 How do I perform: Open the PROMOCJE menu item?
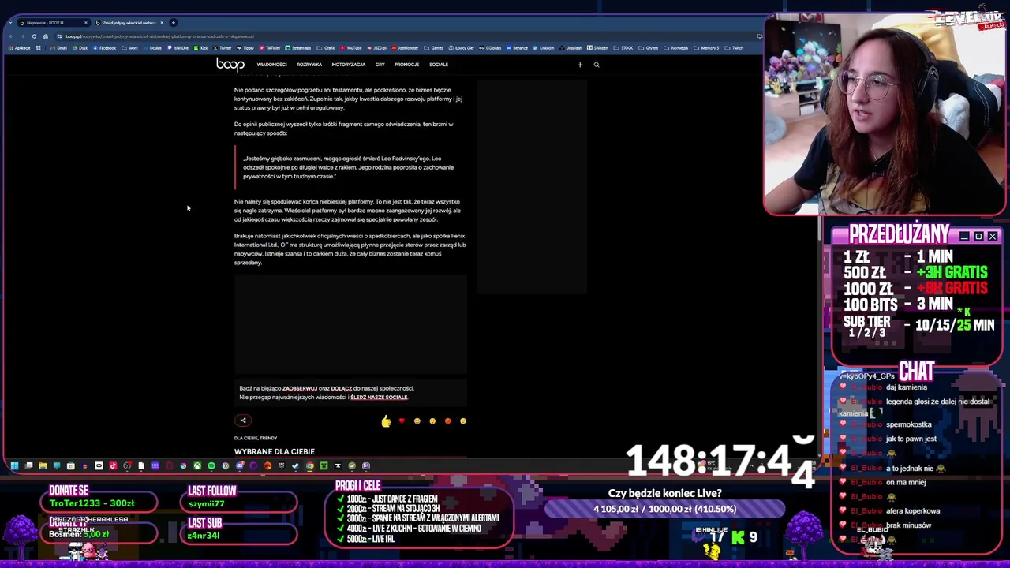pos(406,65)
